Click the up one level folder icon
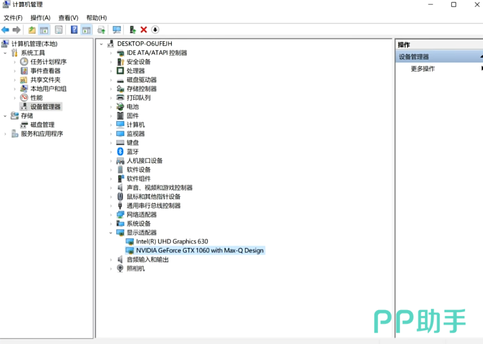The width and height of the screenshot is (483, 344). [32, 30]
